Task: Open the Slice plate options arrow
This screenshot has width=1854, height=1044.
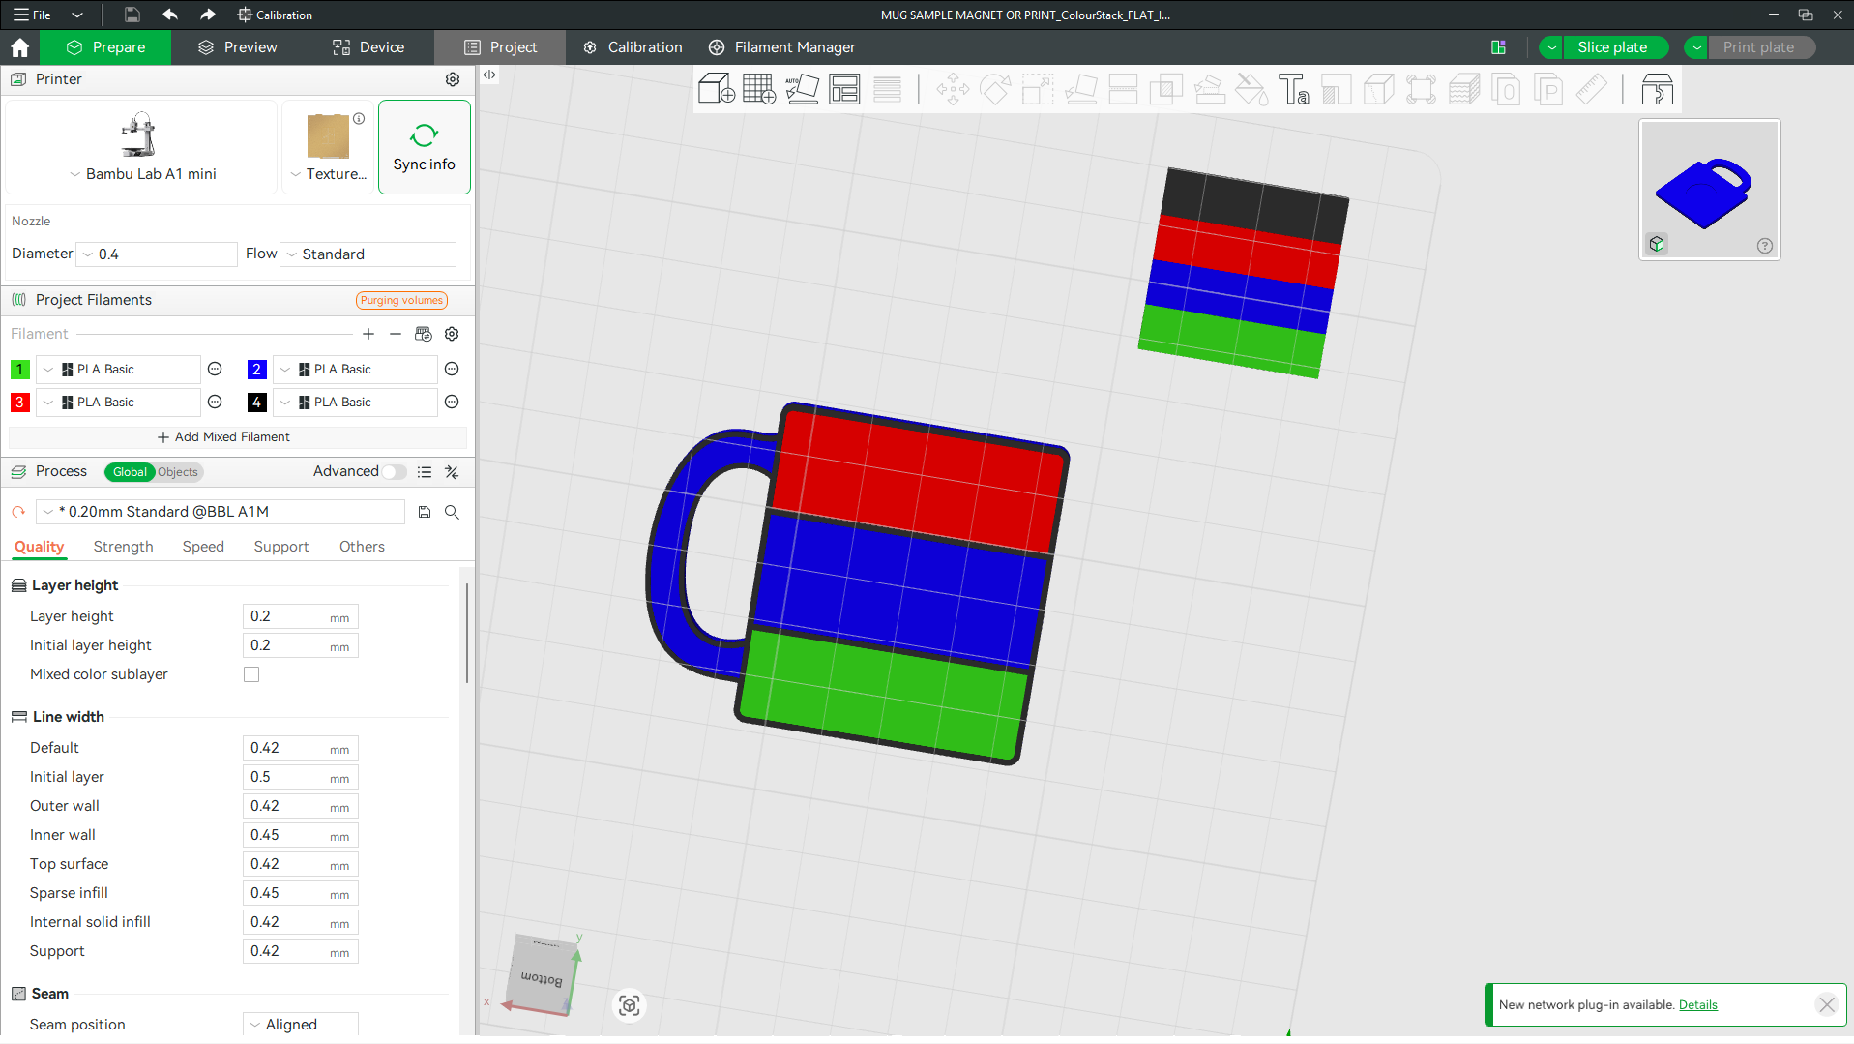Action: [1551, 47]
